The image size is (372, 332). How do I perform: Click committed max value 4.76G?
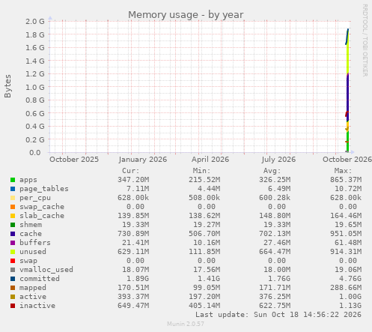[350, 279]
